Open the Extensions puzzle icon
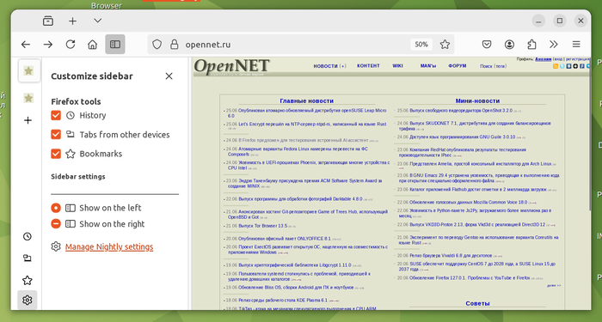The height and width of the screenshot is (322, 602). pos(531,45)
